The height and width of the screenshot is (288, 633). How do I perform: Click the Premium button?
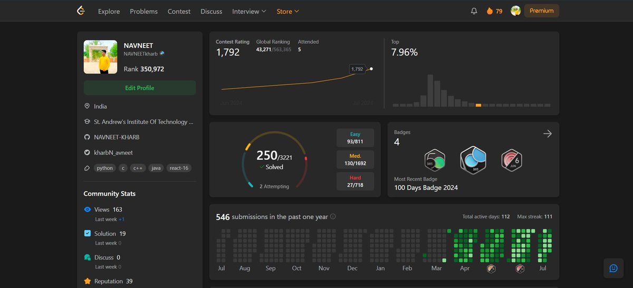[x=542, y=11]
